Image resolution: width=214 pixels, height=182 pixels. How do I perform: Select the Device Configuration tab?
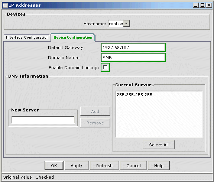click(73, 38)
